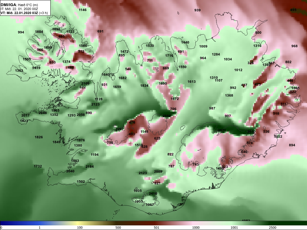Click the map value '1834'
Screen dimensions: 307x230
144,86
